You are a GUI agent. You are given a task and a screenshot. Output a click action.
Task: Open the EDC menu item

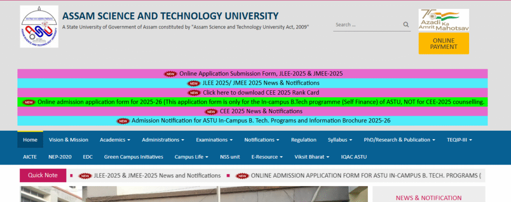tap(88, 157)
